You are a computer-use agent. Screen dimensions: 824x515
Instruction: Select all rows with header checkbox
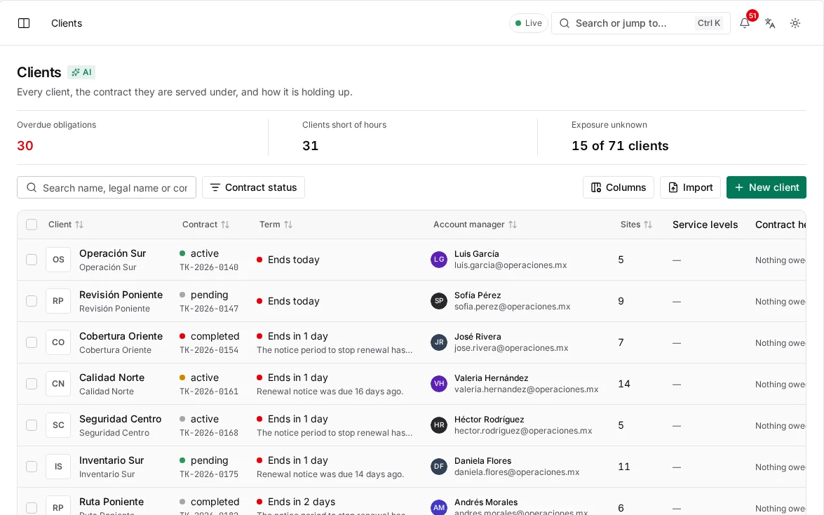[32, 225]
